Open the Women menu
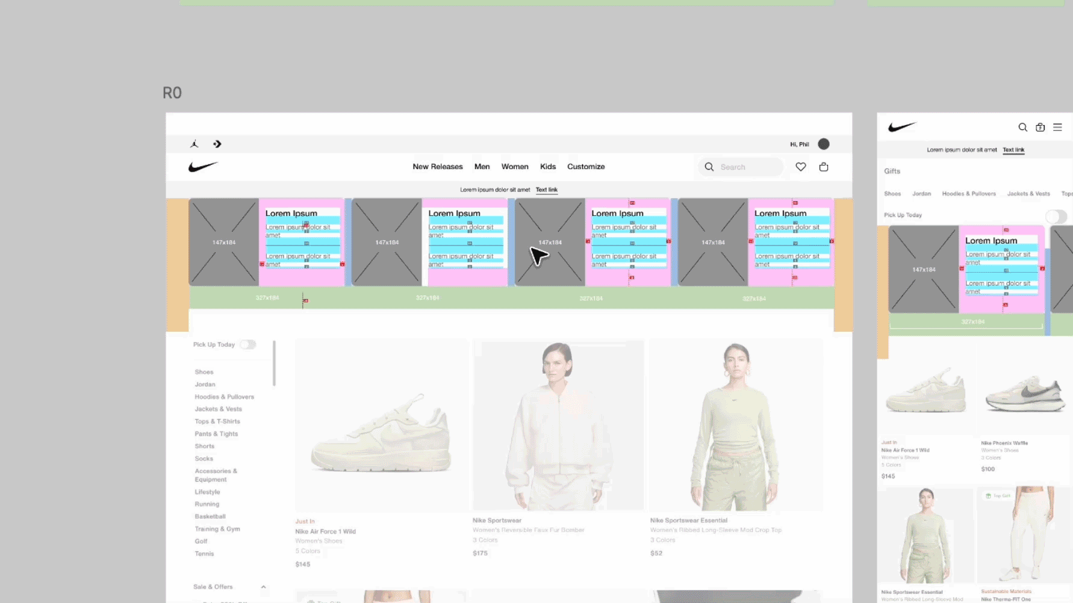1073x603 pixels. pyautogui.click(x=515, y=167)
